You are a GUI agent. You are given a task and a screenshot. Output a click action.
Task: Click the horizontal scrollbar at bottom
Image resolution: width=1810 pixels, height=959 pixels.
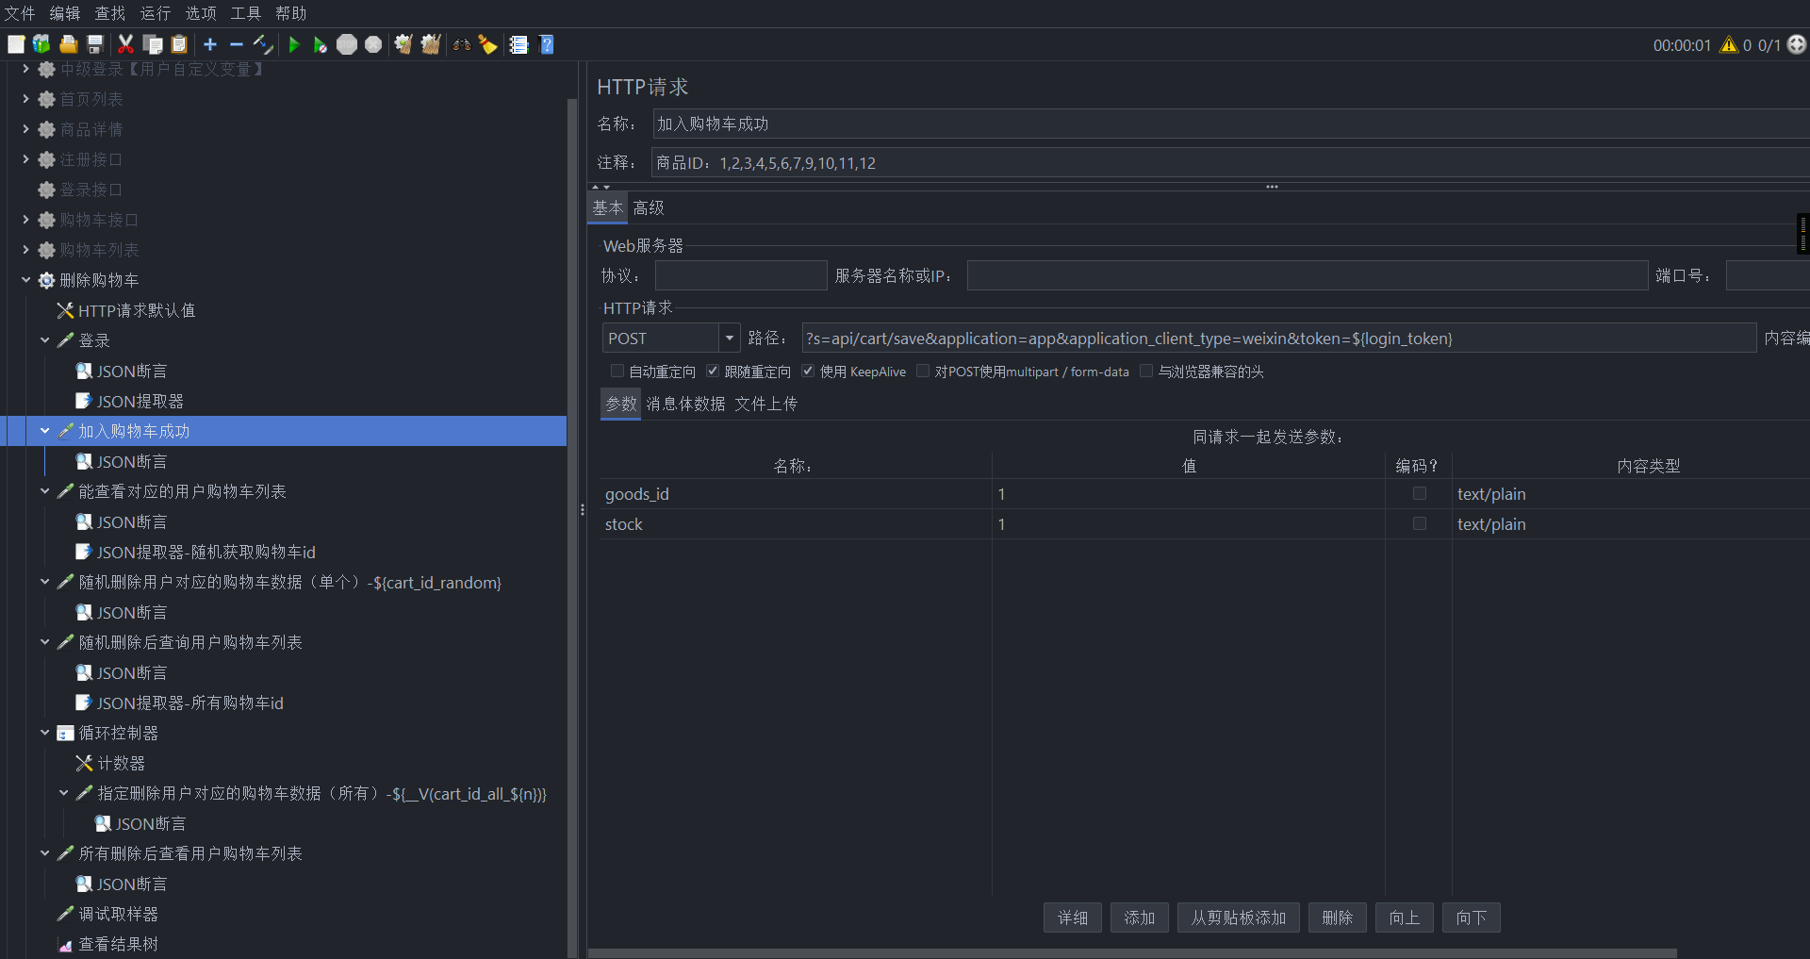(x=1131, y=952)
